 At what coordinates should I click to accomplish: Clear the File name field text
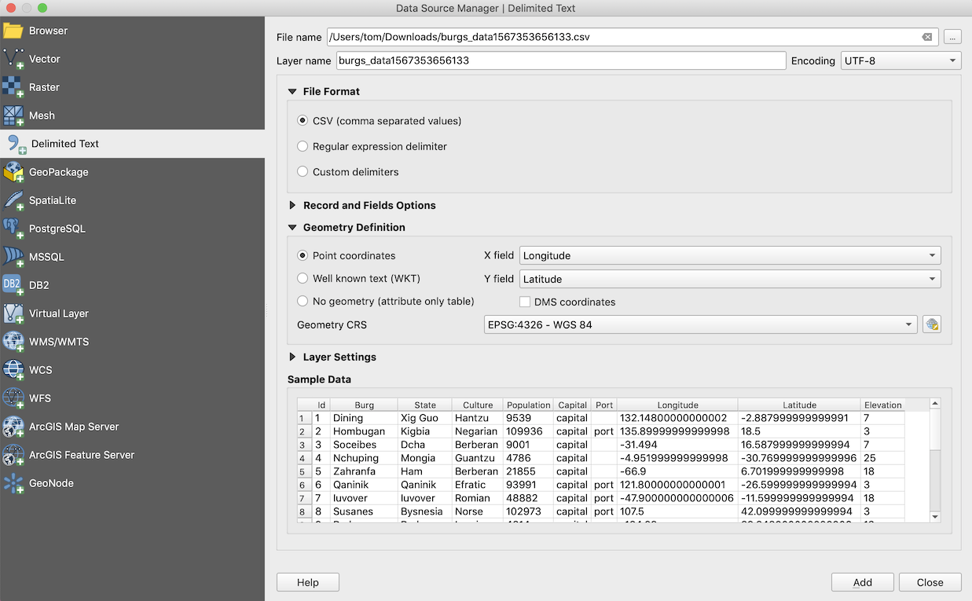927,37
